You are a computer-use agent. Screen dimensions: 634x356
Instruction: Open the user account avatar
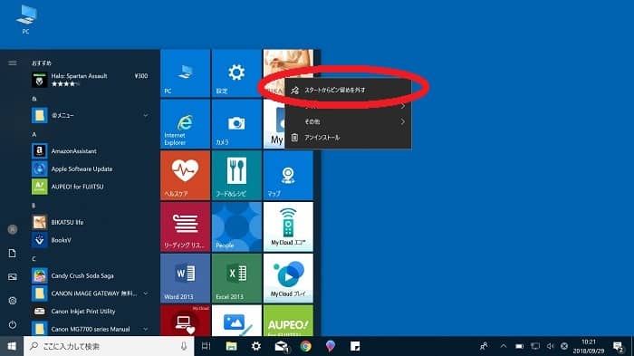click(13, 229)
